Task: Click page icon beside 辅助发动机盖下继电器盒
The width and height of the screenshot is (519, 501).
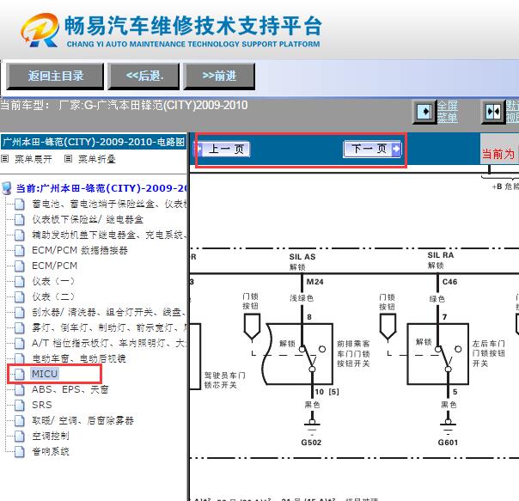Action: (20, 235)
